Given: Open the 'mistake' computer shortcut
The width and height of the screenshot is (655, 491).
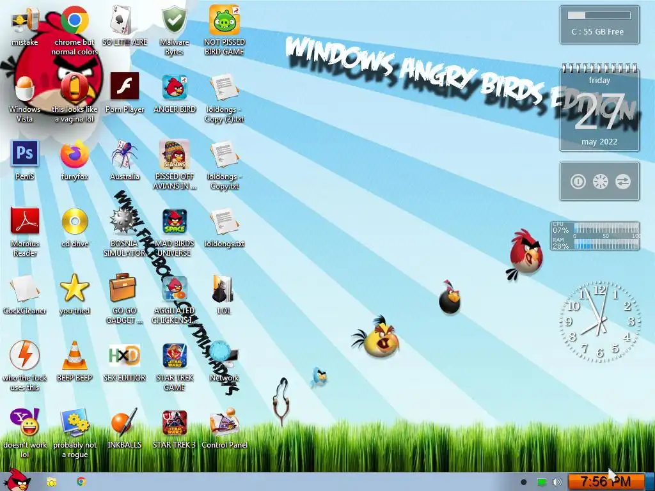Looking at the screenshot, I should tap(25, 21).
